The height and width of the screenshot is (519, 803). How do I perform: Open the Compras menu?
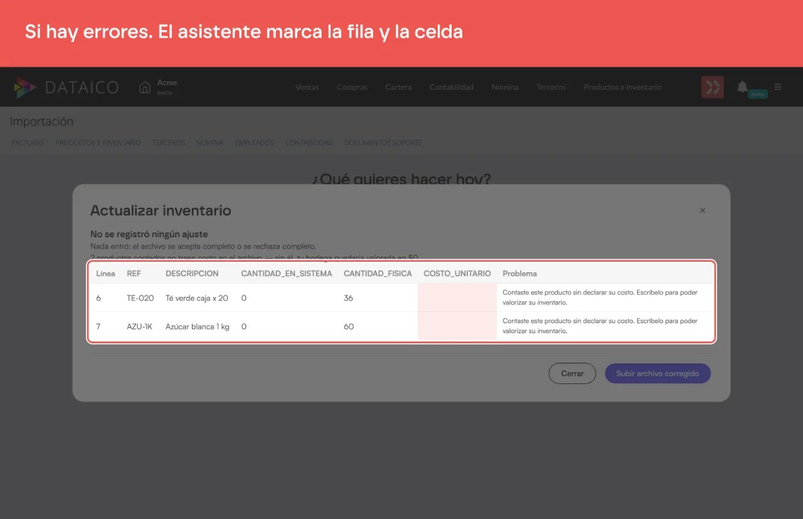[352, 87]
